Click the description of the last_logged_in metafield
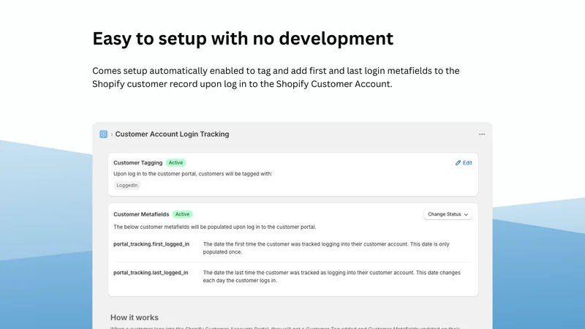The width and height of the screenshot is (585, 329). click(x=332, y=276)
